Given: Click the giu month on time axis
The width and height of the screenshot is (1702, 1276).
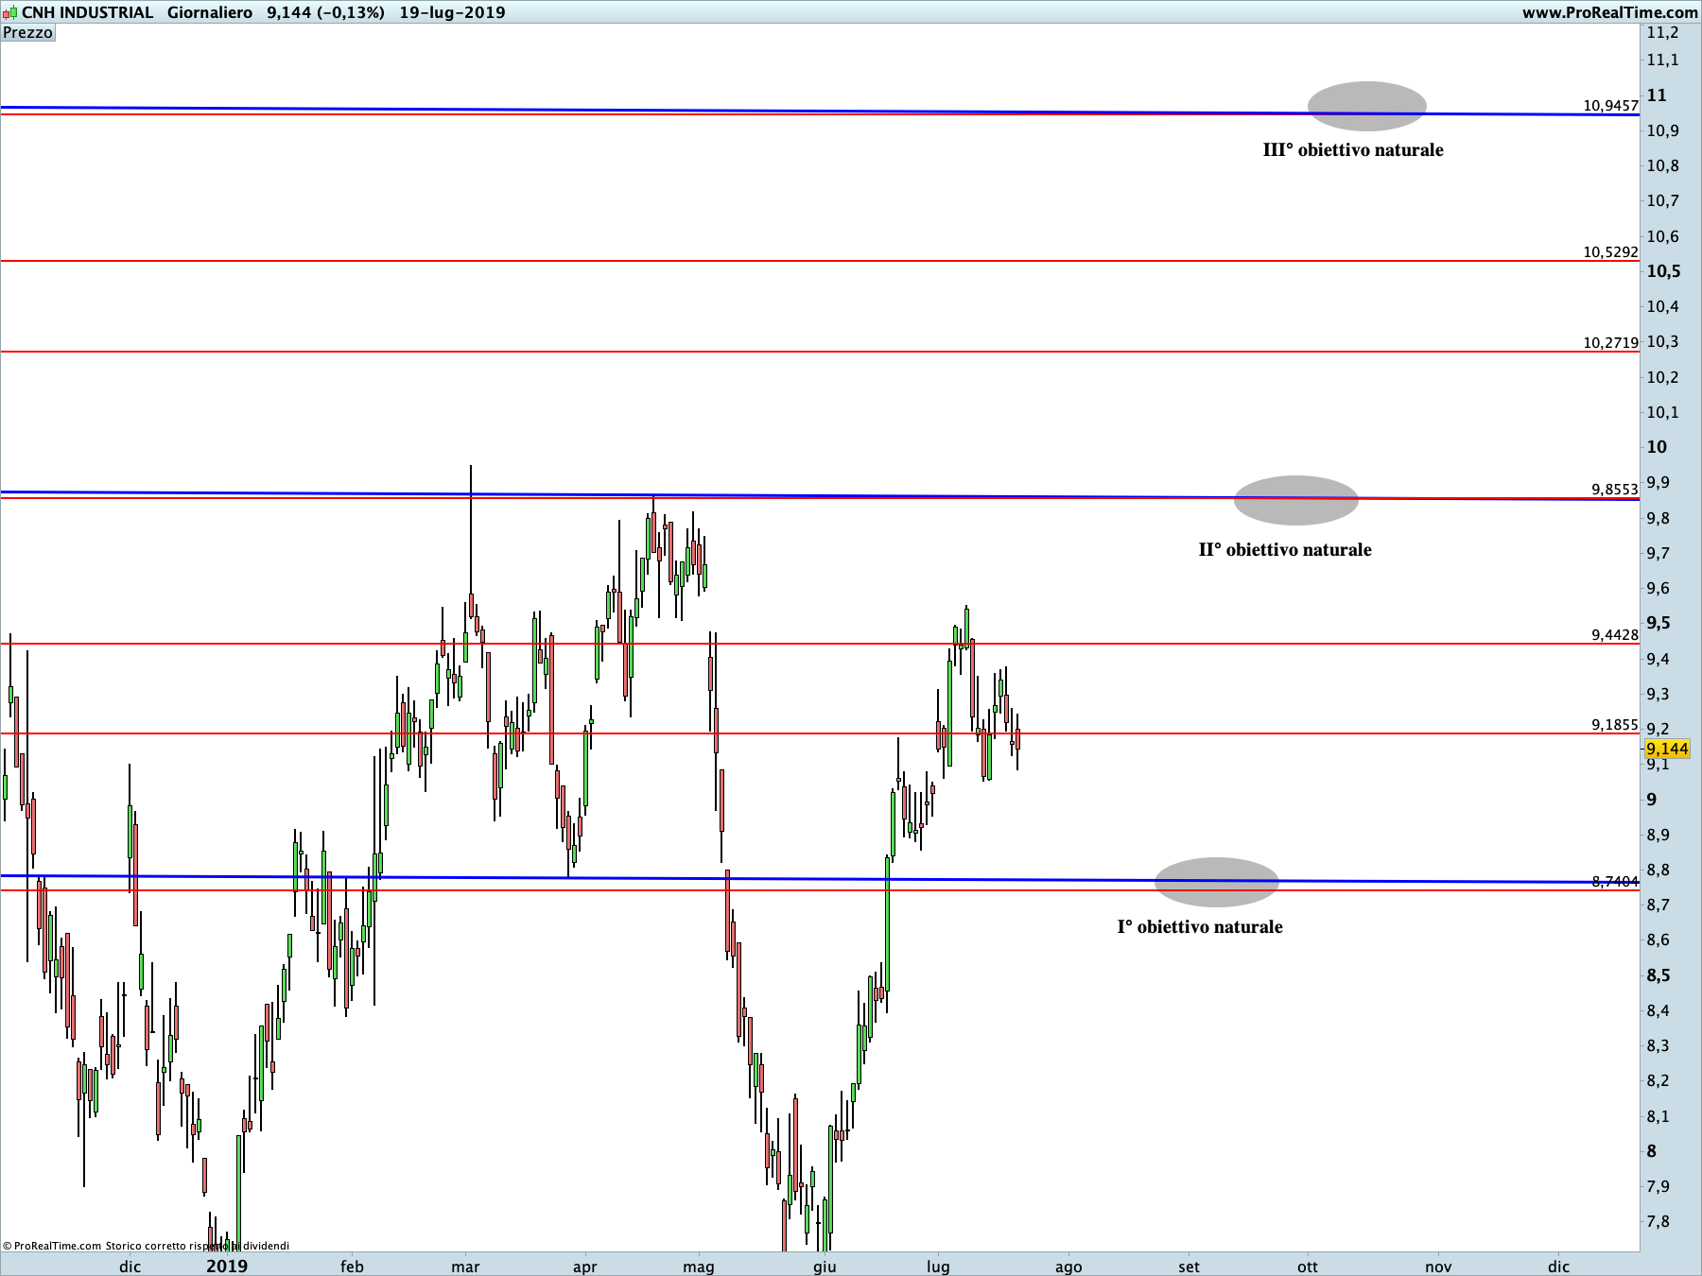Looking at the screenshot, I should [x=825, y=1267].
